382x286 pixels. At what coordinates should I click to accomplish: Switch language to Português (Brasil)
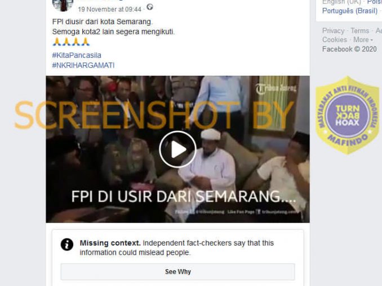(x=349, y=11)
